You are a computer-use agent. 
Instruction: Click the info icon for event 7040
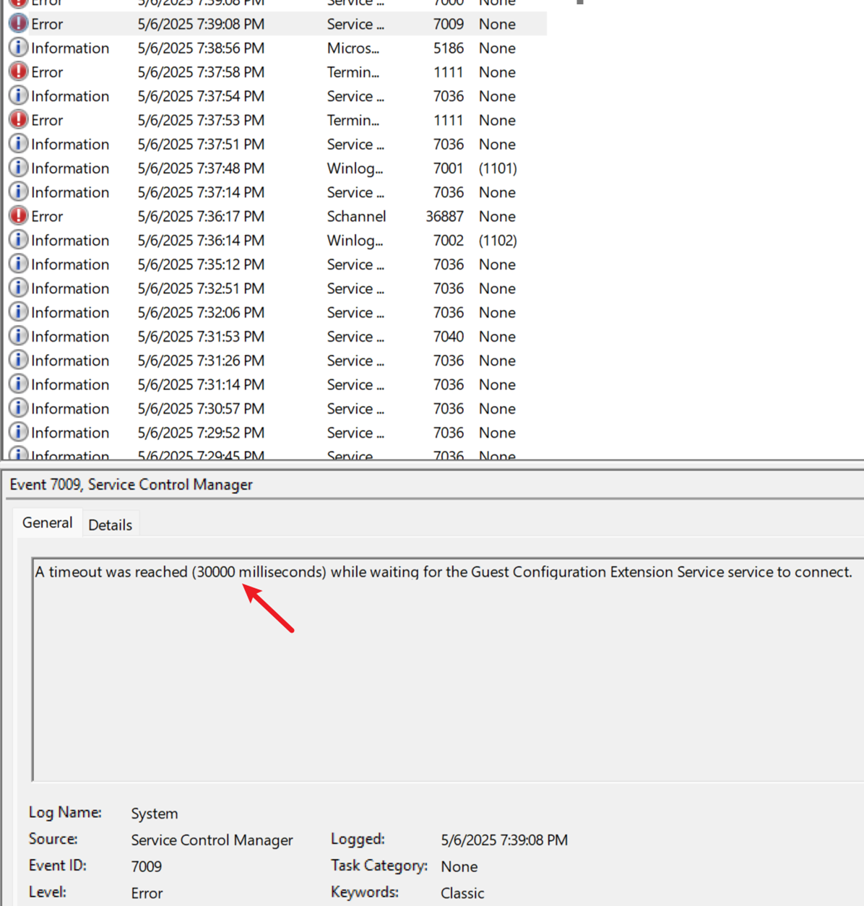(x=18, y=336)
